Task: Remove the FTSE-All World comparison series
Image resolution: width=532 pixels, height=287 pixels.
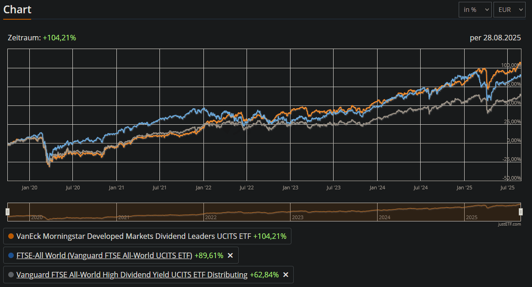Action: 230,255
